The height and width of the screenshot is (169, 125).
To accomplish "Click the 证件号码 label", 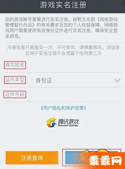I will 15,95.
